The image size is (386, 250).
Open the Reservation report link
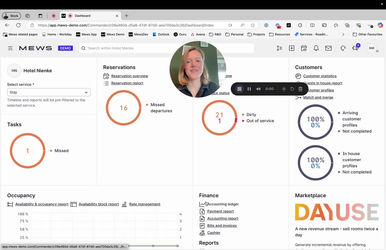pos(127,83)
